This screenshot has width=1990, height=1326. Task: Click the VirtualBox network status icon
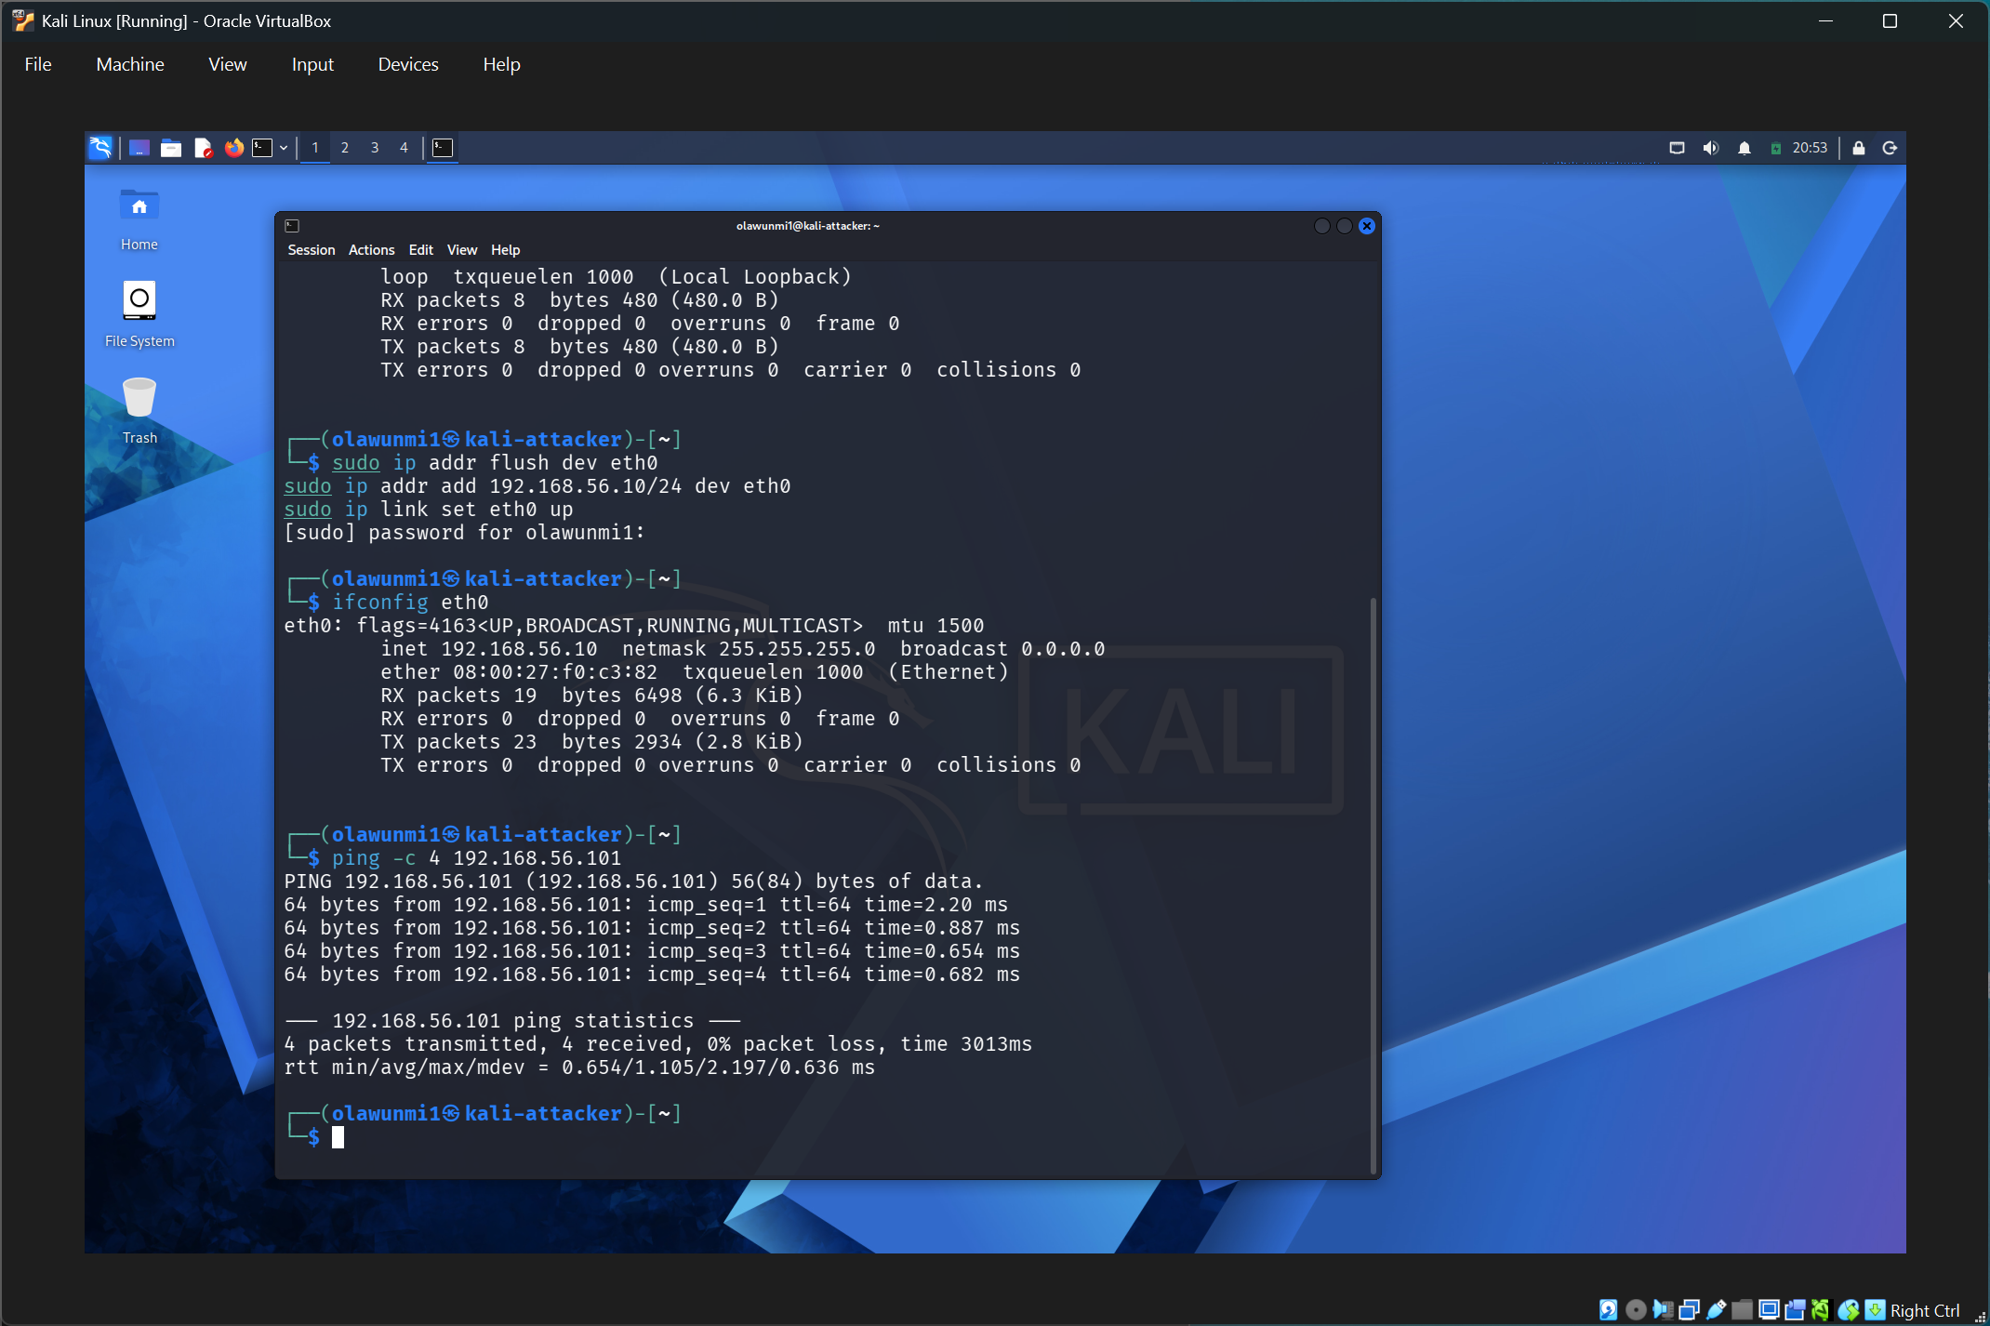coord(1690,1310)
